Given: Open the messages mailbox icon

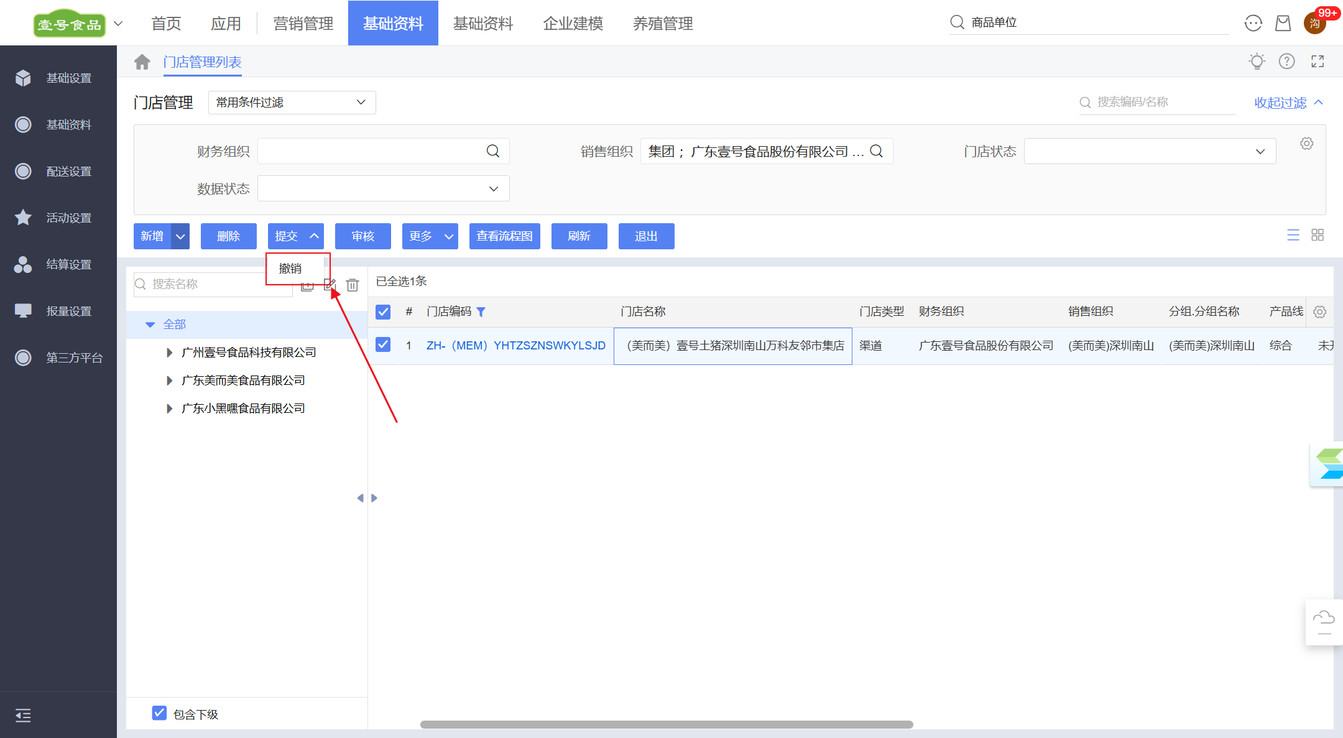Looking at the screenshot, I should [x=1283, y=24].
